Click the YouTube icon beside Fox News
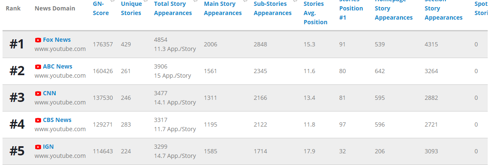 (38, 40)
